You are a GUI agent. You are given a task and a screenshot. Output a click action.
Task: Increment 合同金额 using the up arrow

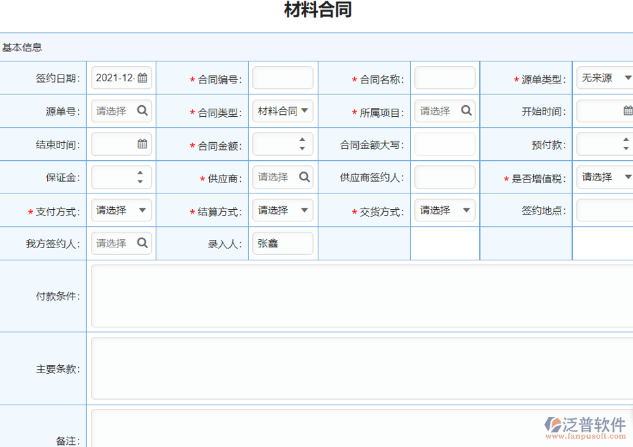(x=302, y=140)
